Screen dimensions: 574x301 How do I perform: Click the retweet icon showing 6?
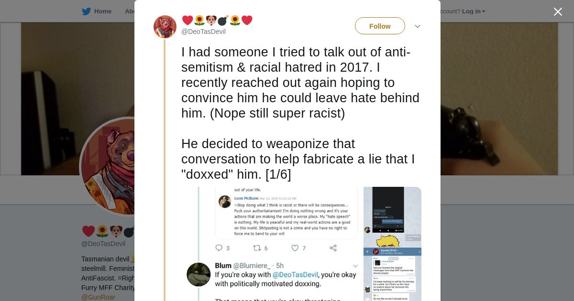257,248
